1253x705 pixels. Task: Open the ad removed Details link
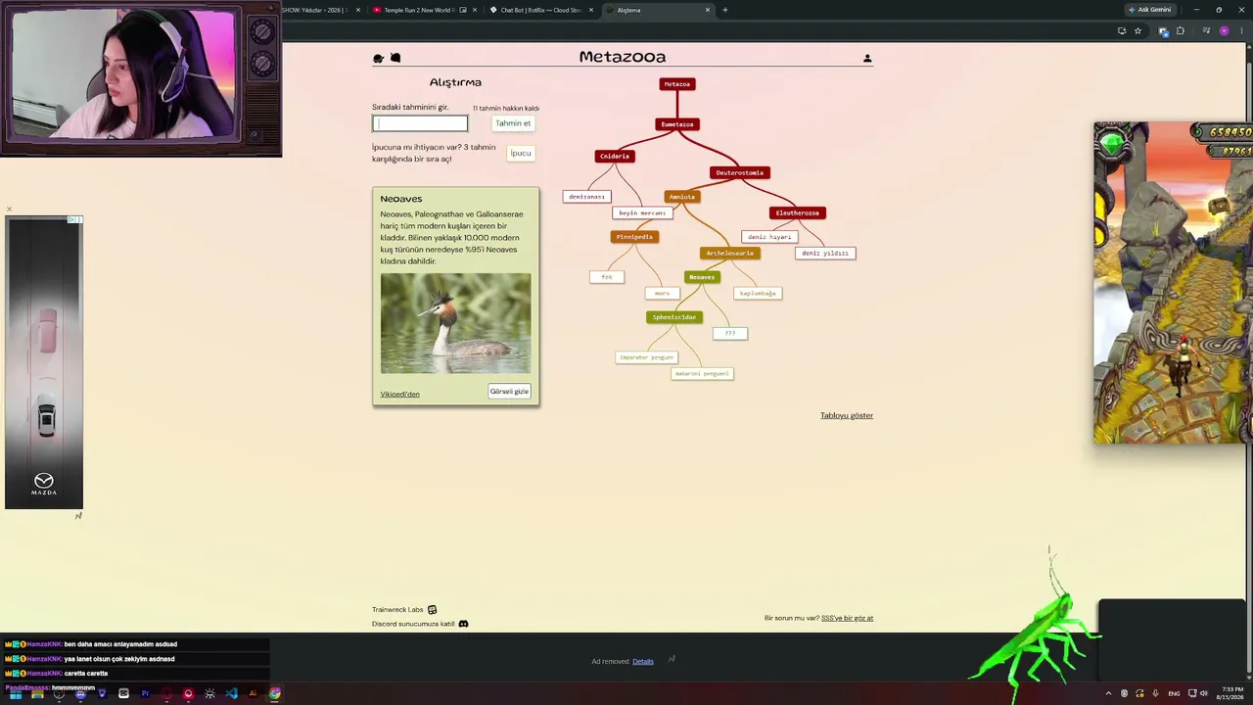[x=643, y=661]
